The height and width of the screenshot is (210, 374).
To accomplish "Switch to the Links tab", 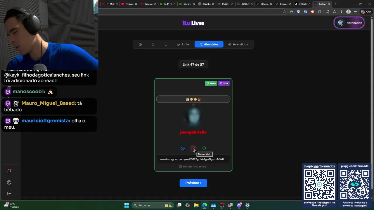I will 183,44.
